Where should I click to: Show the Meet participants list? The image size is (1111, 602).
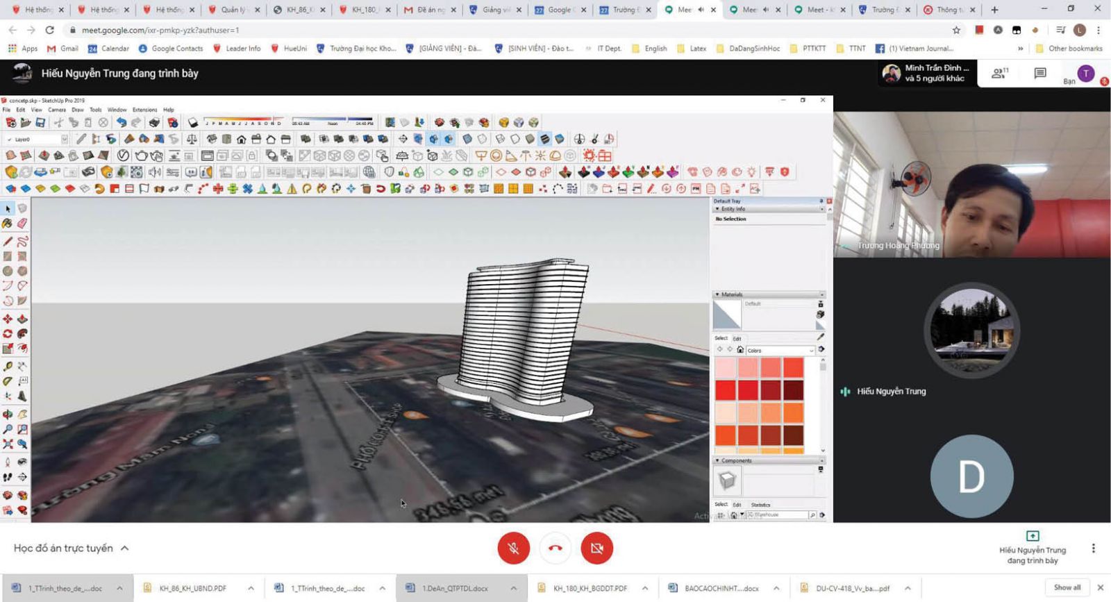pos(999,74)
